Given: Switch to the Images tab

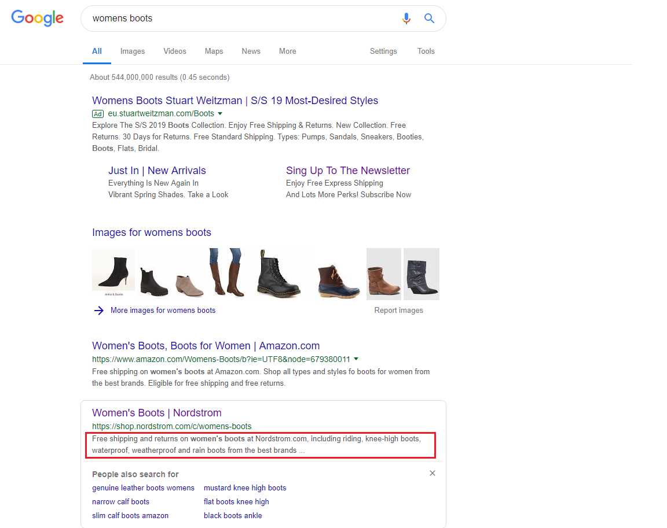Looking at the screenshot, I should pos(132,51).
